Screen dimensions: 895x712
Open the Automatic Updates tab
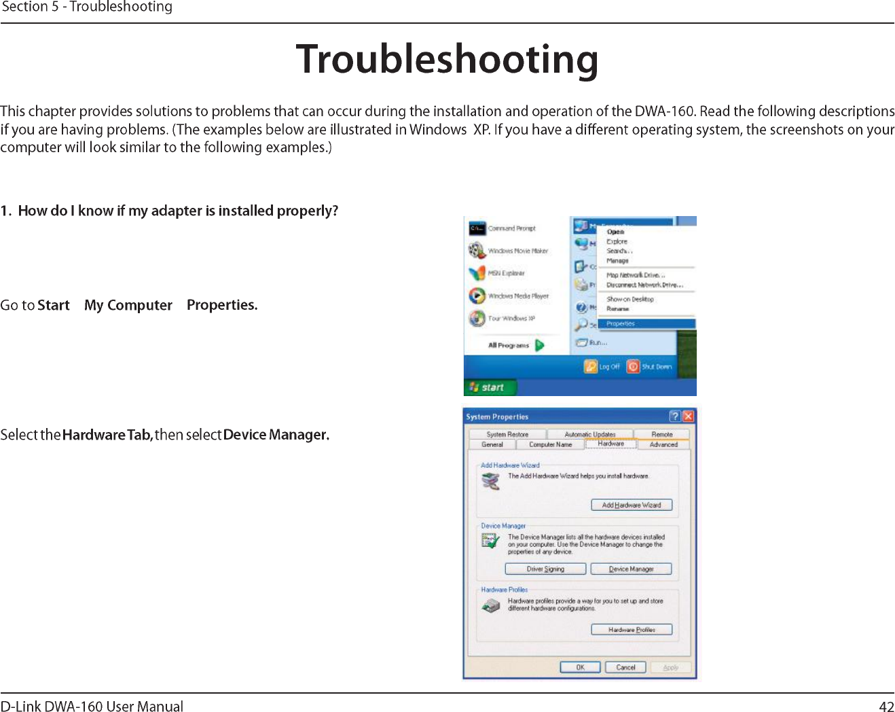click(x=590, y=434)
